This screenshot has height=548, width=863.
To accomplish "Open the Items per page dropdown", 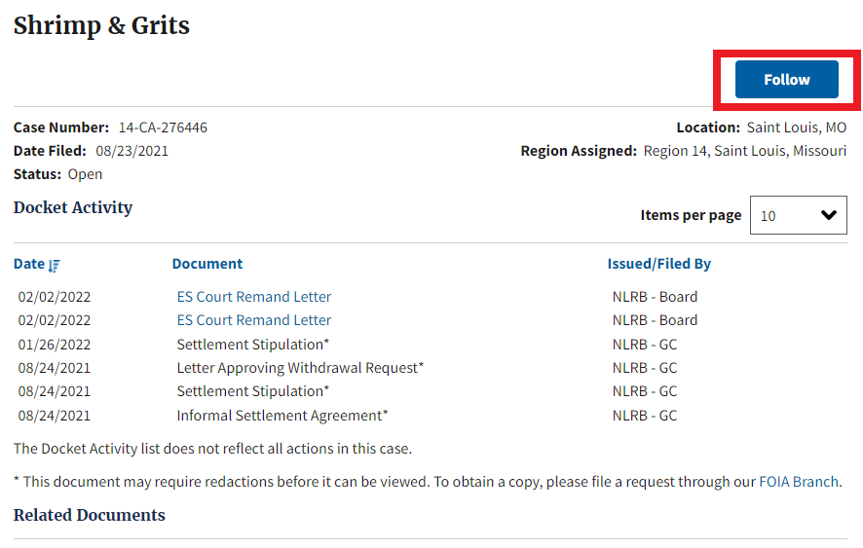I will [798, 215].
